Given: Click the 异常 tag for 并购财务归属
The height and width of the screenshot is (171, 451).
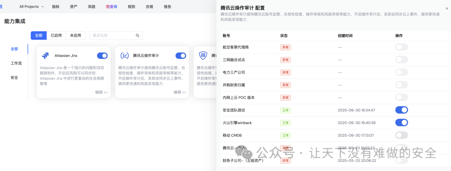Looking at the screenshot, I should click(286, 85).
